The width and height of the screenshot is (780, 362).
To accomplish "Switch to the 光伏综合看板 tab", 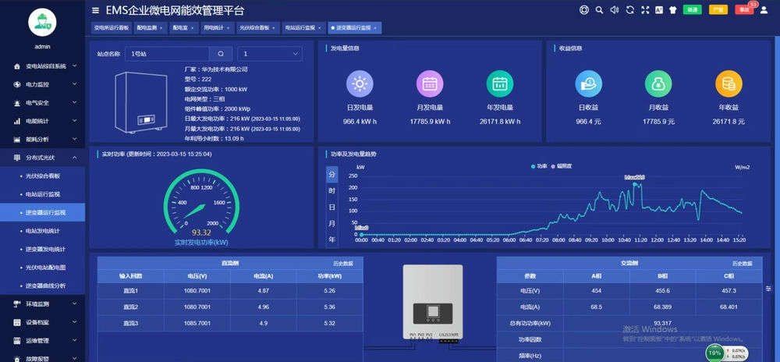I will click(x=255, y=27).
